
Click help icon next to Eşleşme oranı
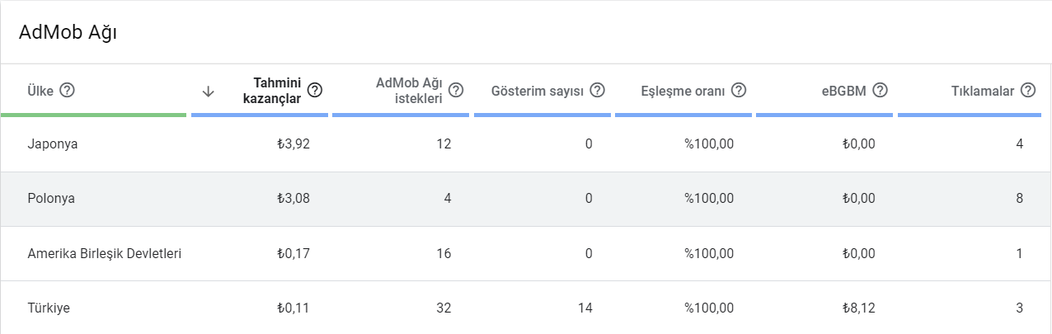(739, 90)
